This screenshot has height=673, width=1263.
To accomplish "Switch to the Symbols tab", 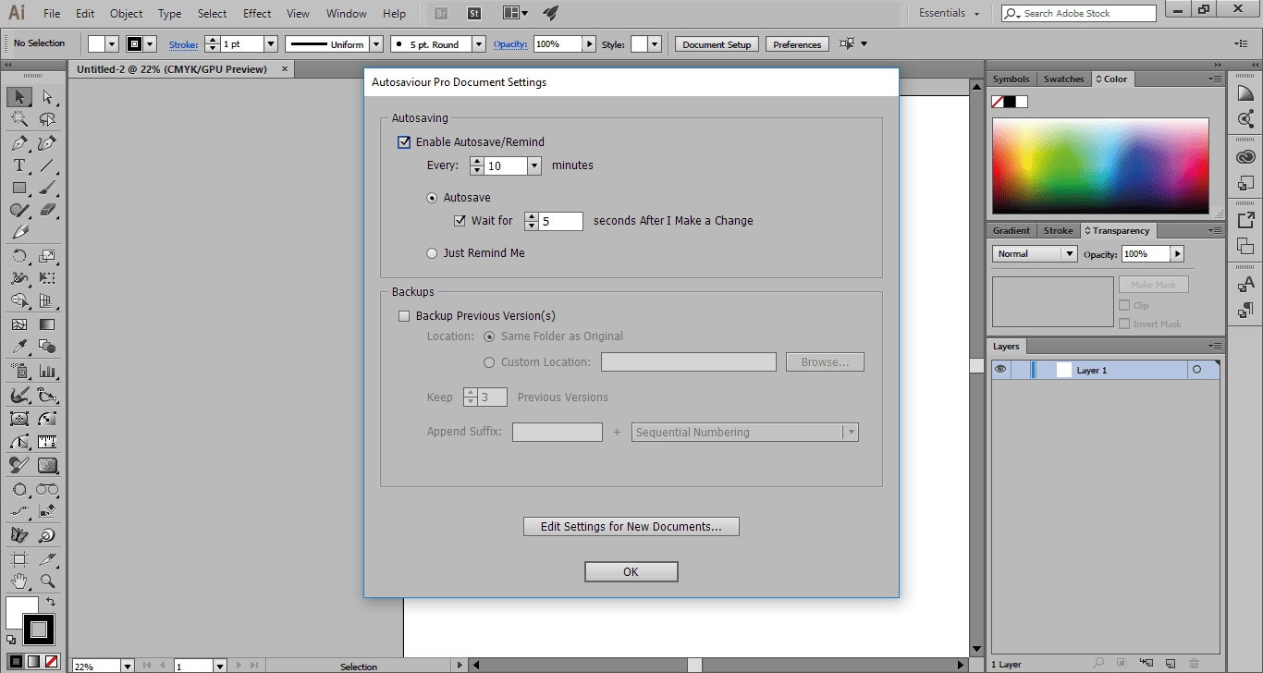I will coord(1011,80).
